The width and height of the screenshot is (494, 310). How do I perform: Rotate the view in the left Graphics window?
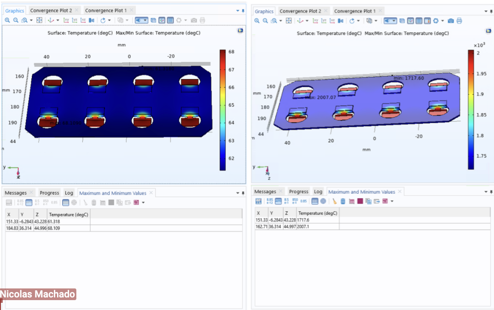pyautogui.click(x=103, y=20)
